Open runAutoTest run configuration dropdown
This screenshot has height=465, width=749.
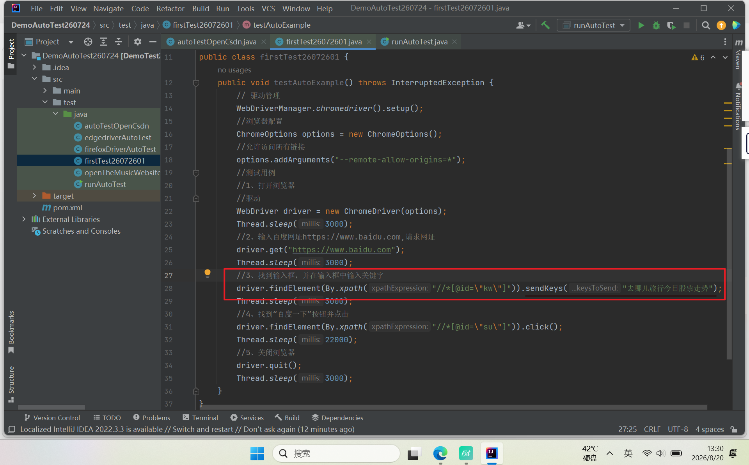(594, 25)
